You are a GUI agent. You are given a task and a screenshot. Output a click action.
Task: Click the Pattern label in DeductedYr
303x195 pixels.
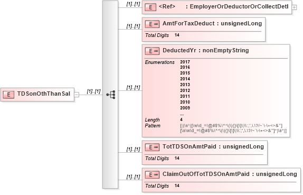coord(153,126)
